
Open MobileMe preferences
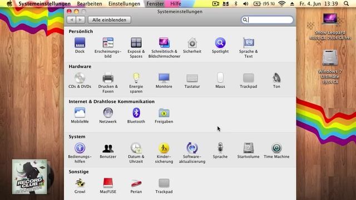pyautogui.click(x=80, y=116)
